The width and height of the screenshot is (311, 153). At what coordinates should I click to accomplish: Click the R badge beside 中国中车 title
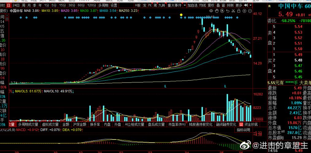click(x=270, y=6)
